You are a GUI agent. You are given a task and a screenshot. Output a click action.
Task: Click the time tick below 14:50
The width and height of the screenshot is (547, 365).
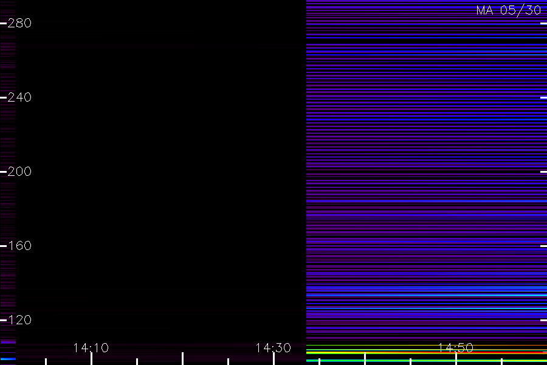[456, 359]
